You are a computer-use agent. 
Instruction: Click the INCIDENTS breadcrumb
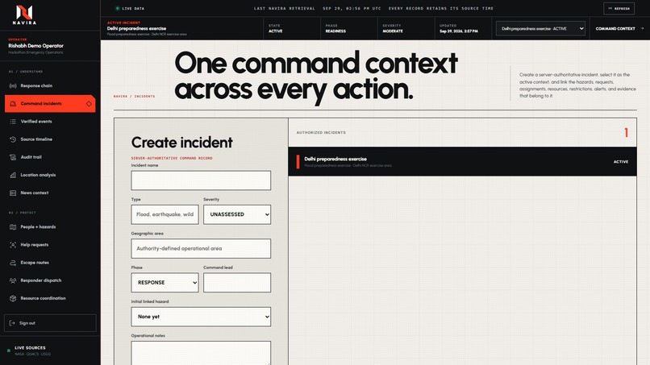point(144,96)
